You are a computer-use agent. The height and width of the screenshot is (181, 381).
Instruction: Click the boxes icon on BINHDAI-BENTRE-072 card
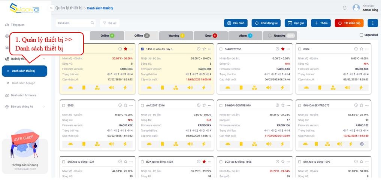[327, 144]
